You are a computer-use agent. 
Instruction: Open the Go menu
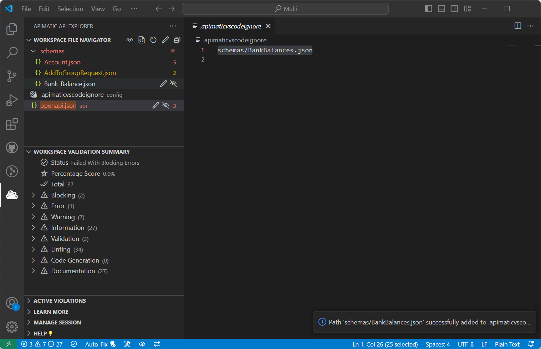coord(117,9)
